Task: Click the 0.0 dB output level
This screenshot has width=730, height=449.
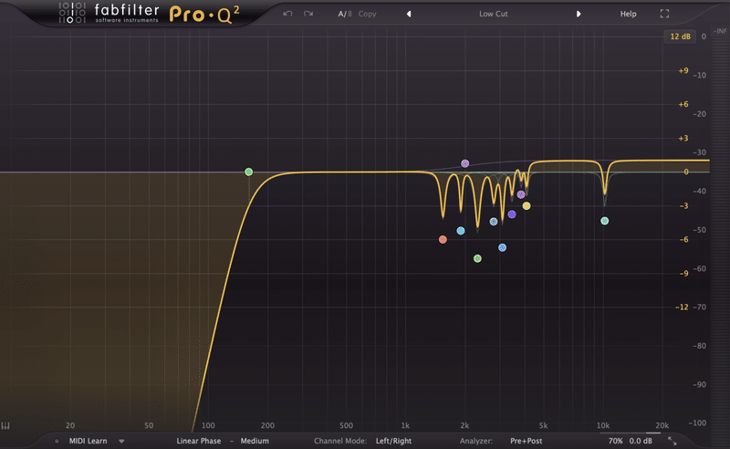Action: tap(641, 441)
